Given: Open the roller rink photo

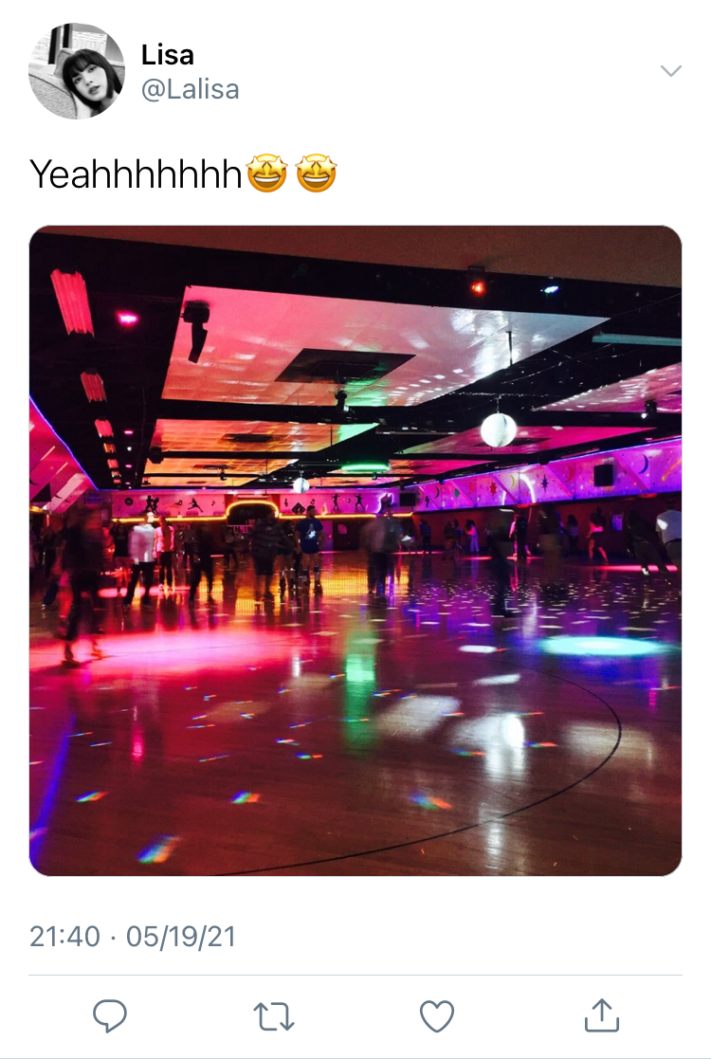Looking at the screenshot, I should [x=355, y=551].
